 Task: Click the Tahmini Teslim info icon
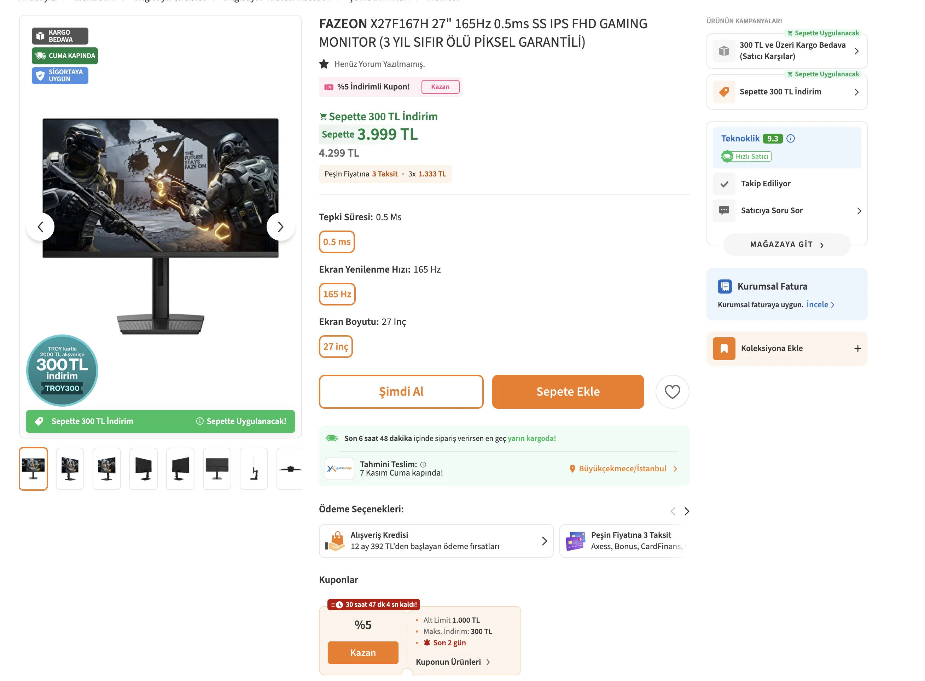(423, 465)
